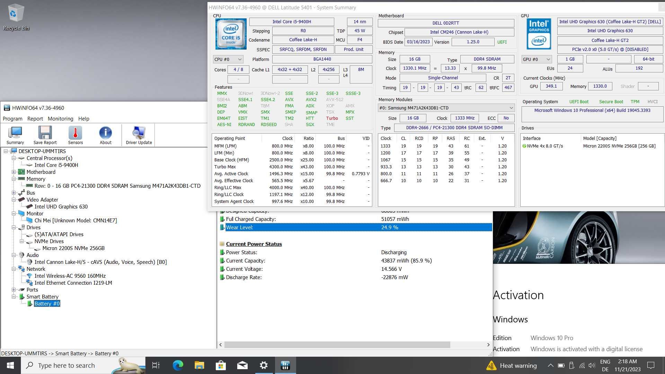The width and height of the screenshot is (665, 374).
Task: Open the Monitoring menu
Action: coord(60,118)
